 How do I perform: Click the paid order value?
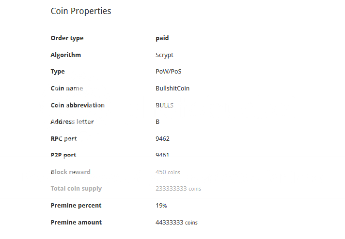click(162, 38)
